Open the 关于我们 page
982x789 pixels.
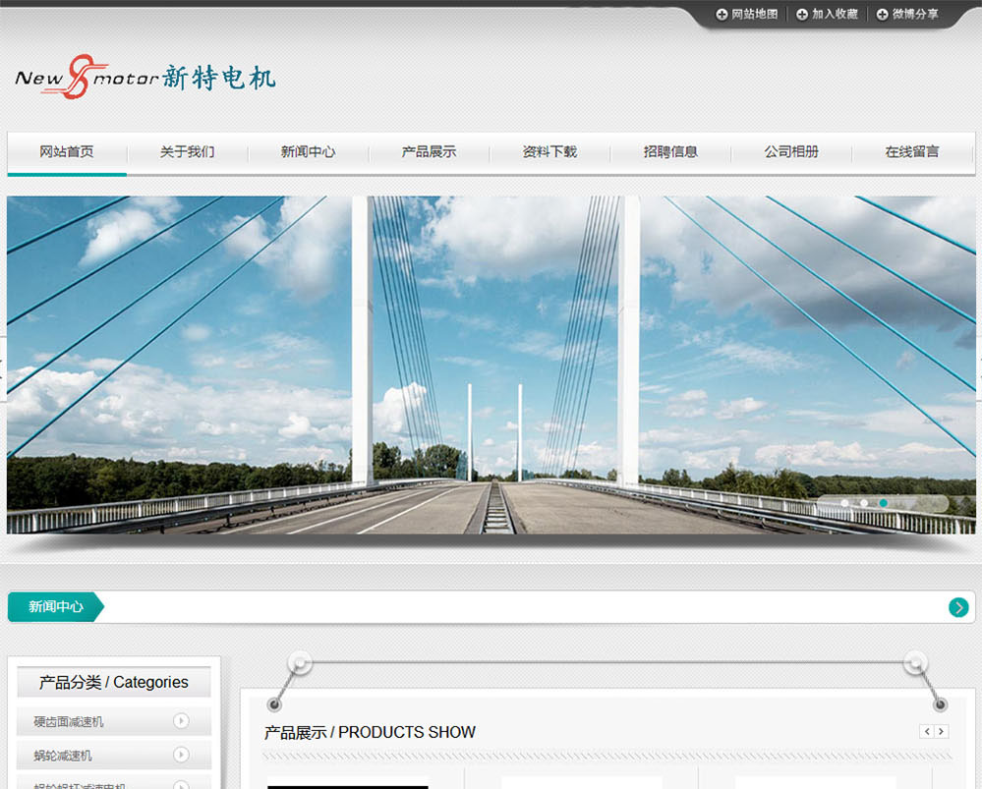[x=187, y=152]
